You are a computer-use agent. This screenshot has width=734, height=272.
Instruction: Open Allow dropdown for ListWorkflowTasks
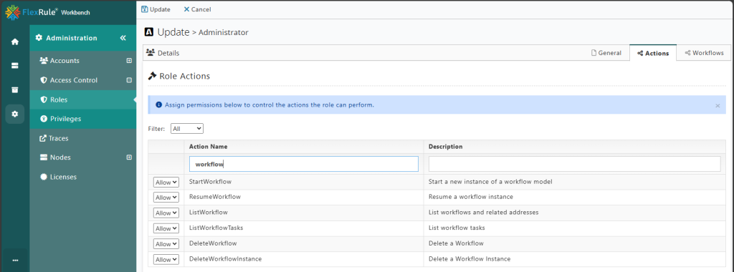click(x=166, y=228)
